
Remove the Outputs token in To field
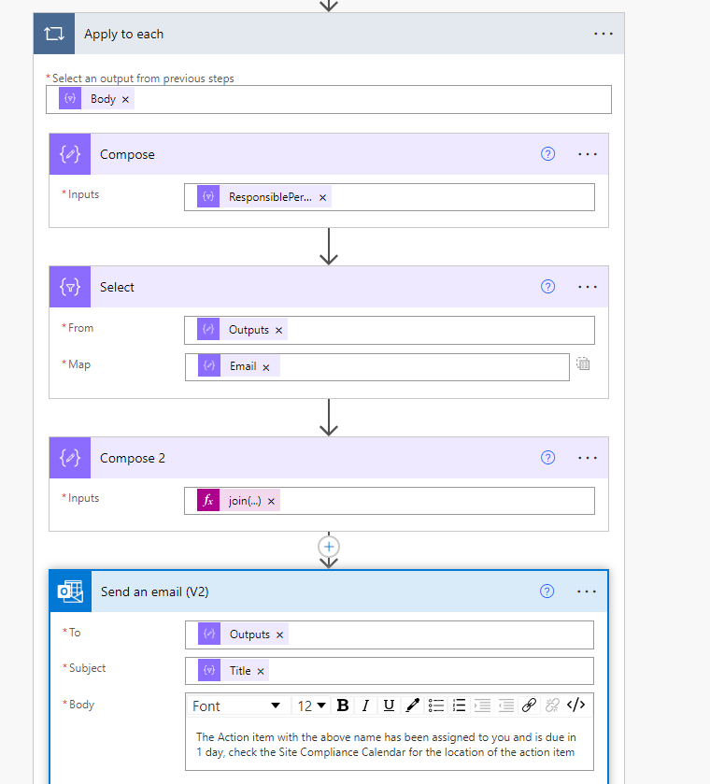pyautogui.click(x=280, y=635)
